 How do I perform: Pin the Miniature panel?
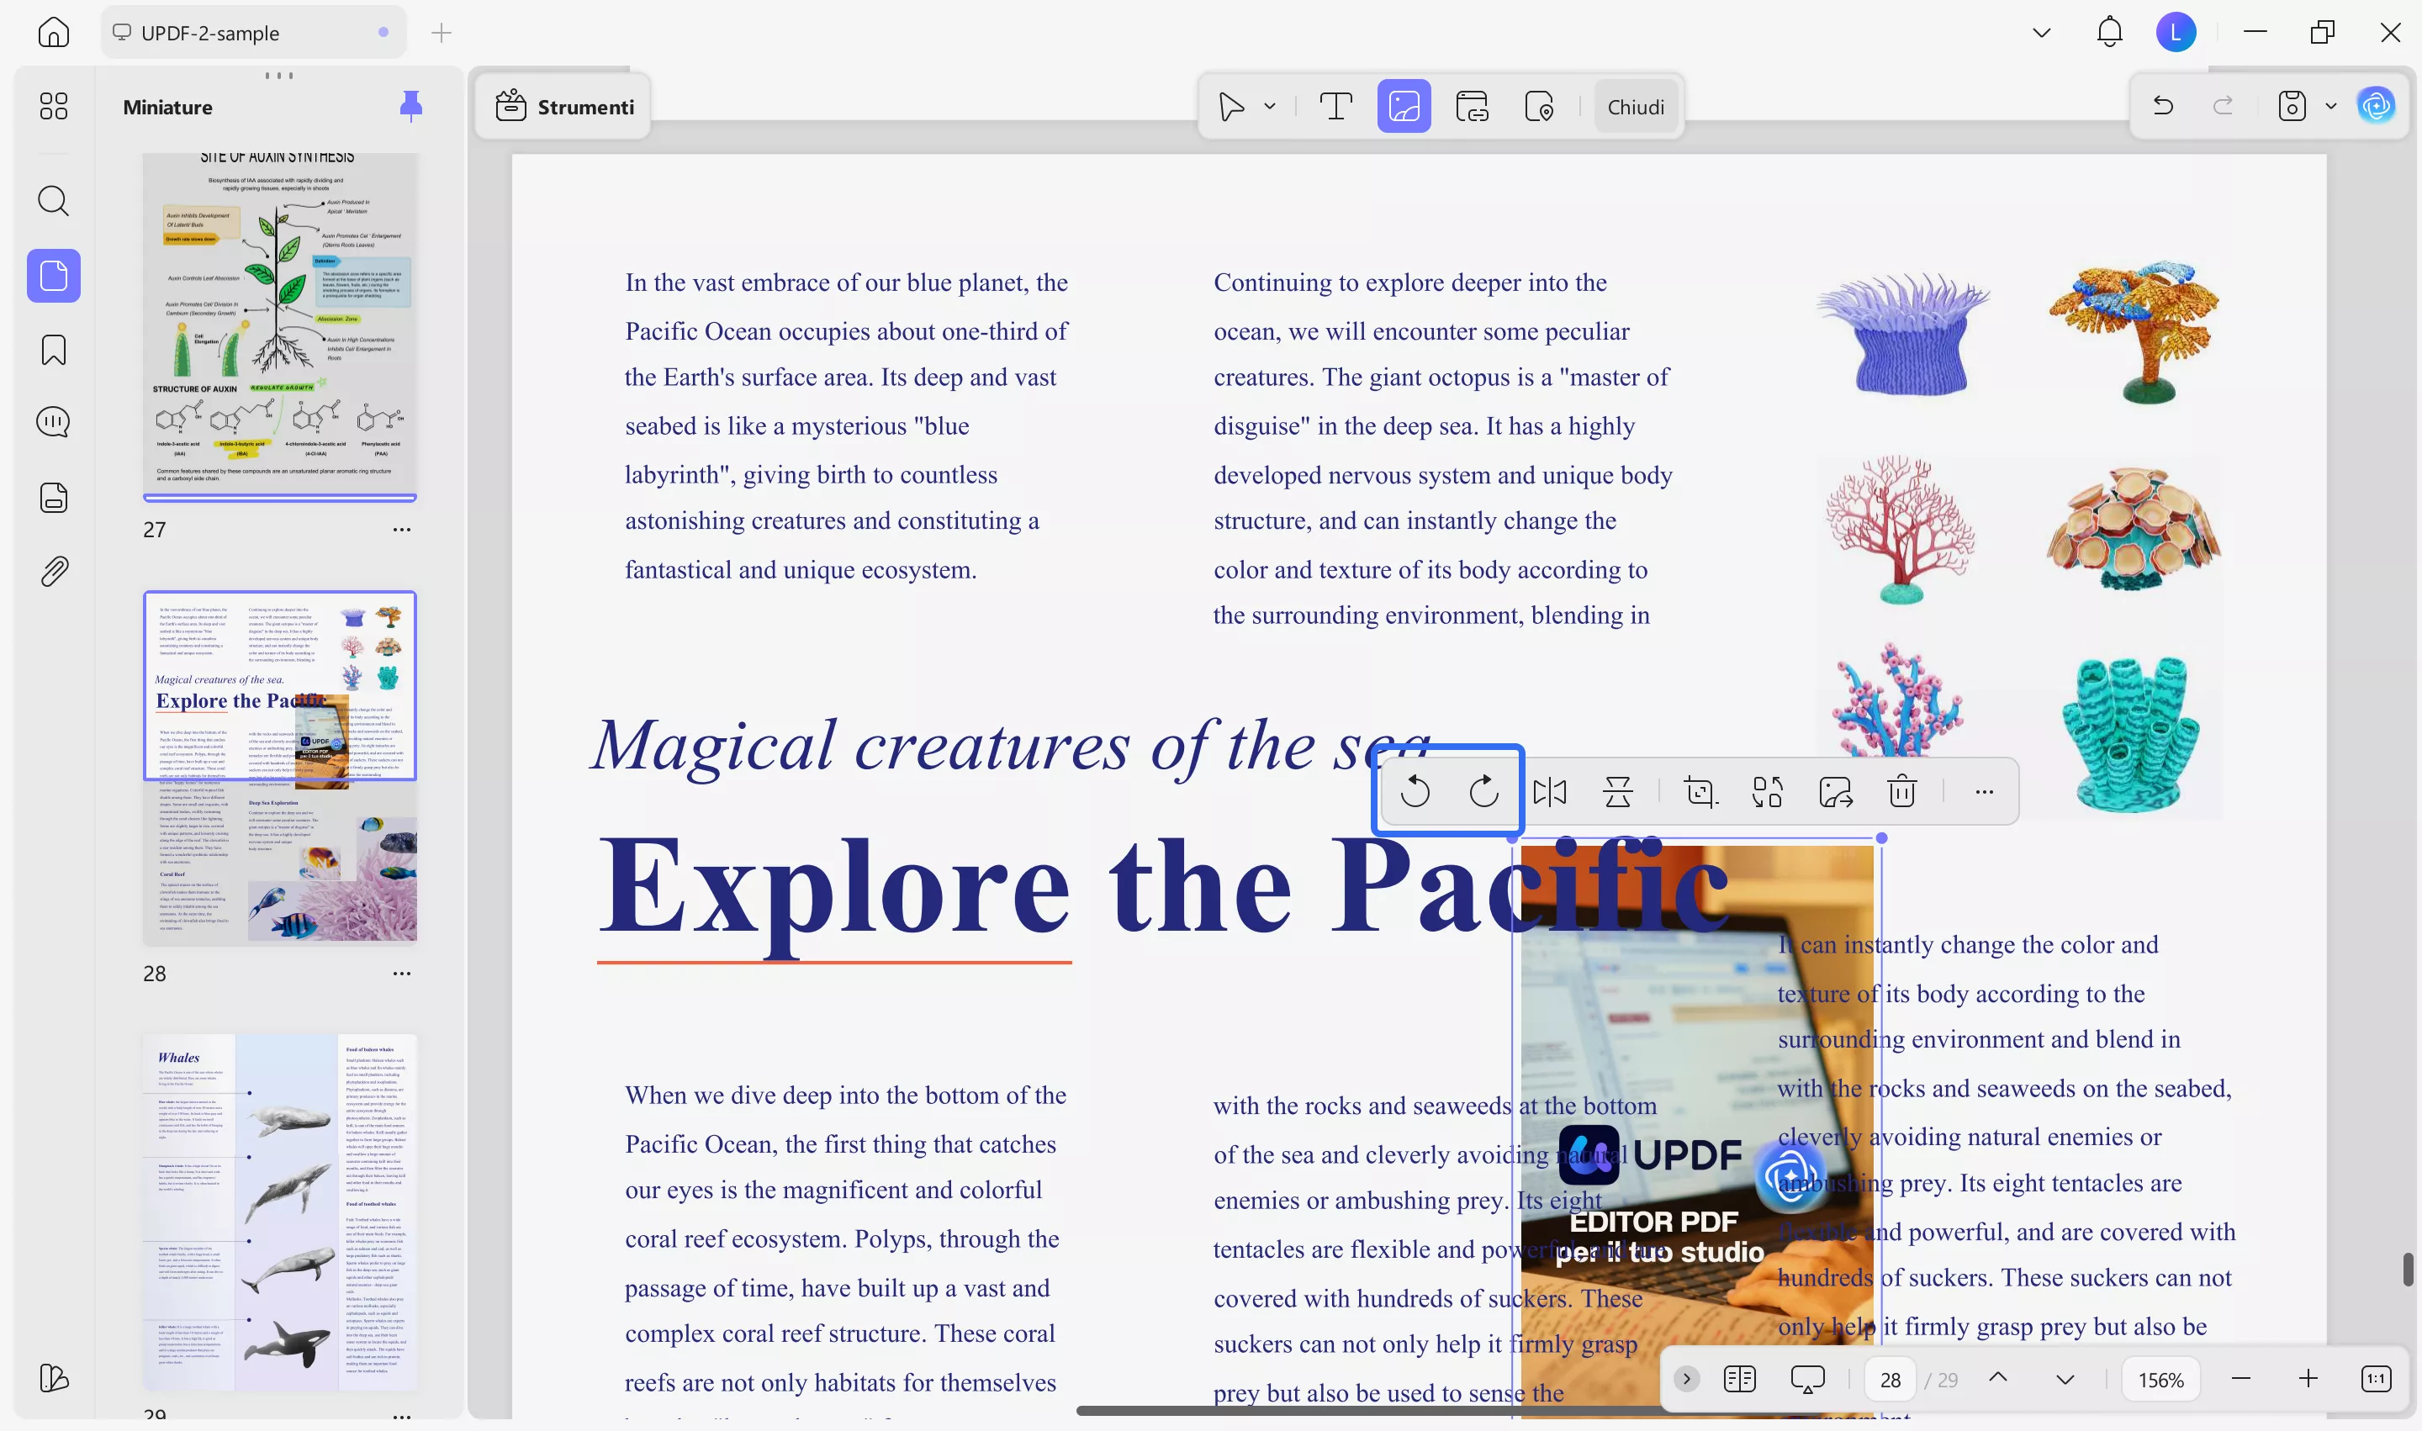pos(412,106)
